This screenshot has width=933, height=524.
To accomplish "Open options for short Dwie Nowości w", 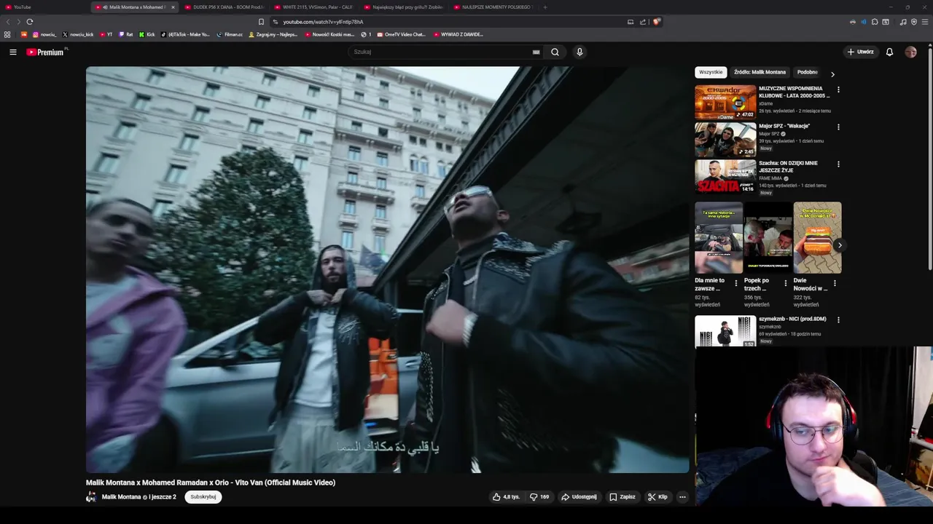I will 835,283.
